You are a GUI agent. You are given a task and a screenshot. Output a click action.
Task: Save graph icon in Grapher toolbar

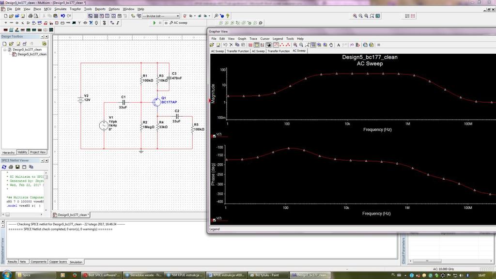218,45
